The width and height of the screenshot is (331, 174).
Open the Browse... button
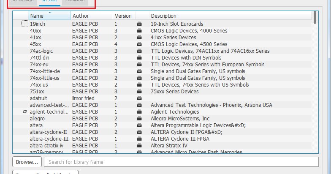click(x=27, y=162)
